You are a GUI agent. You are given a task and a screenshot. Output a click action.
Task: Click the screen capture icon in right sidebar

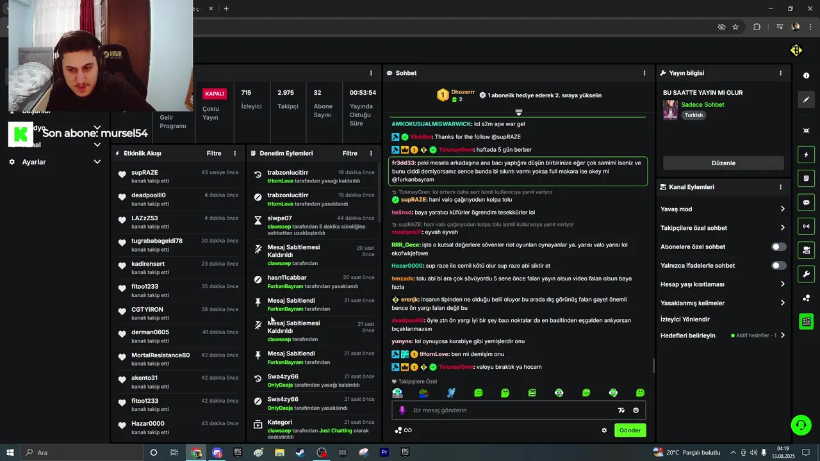tap(806, 131)
